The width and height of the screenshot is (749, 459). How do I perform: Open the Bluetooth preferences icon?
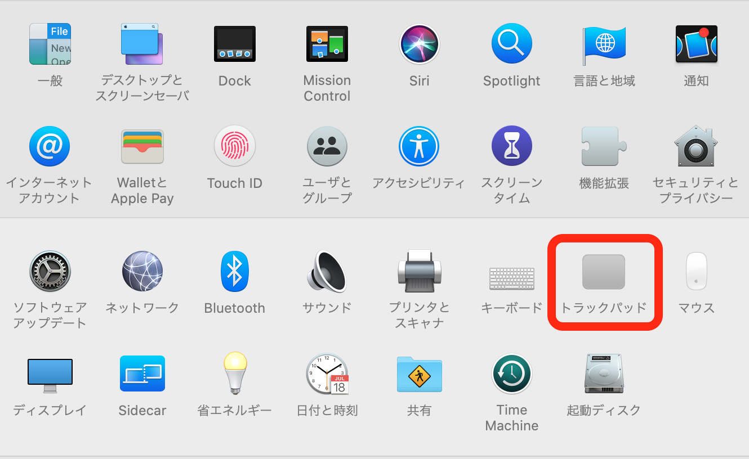[x=235, y=271]
